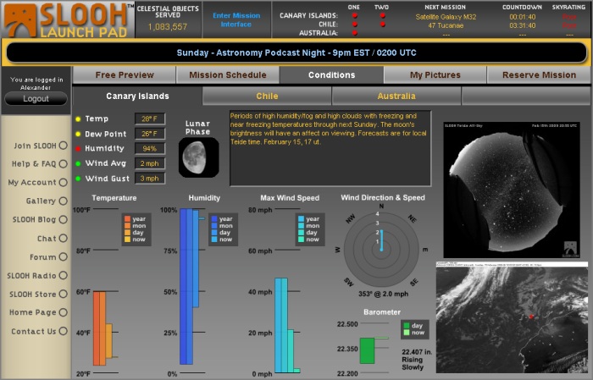Switch to the Conditions tab
The image size is (593, 380).
[332, 74]
